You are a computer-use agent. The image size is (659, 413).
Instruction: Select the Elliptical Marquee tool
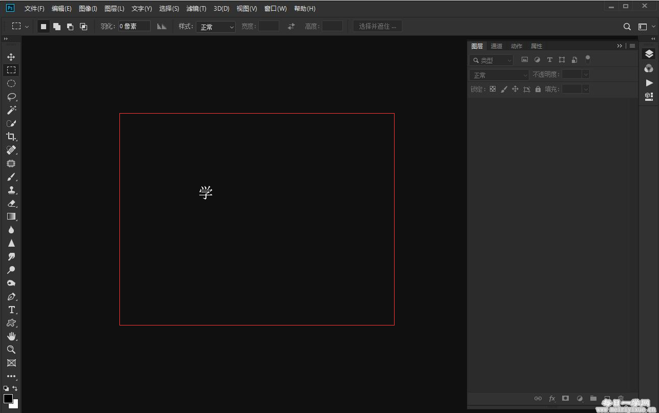coord(11,83)
